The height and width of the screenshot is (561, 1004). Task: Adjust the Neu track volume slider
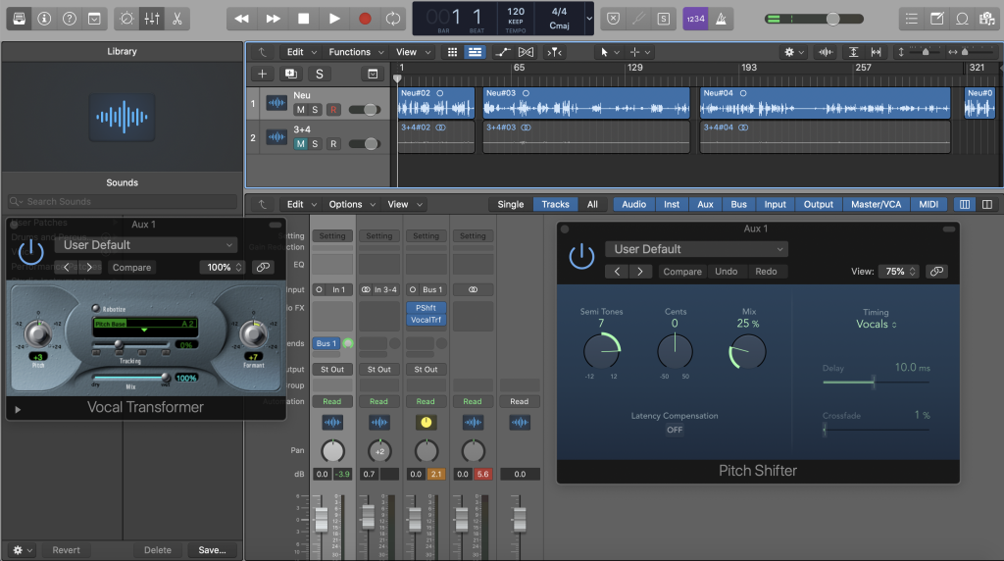click(x=365, y=110)
